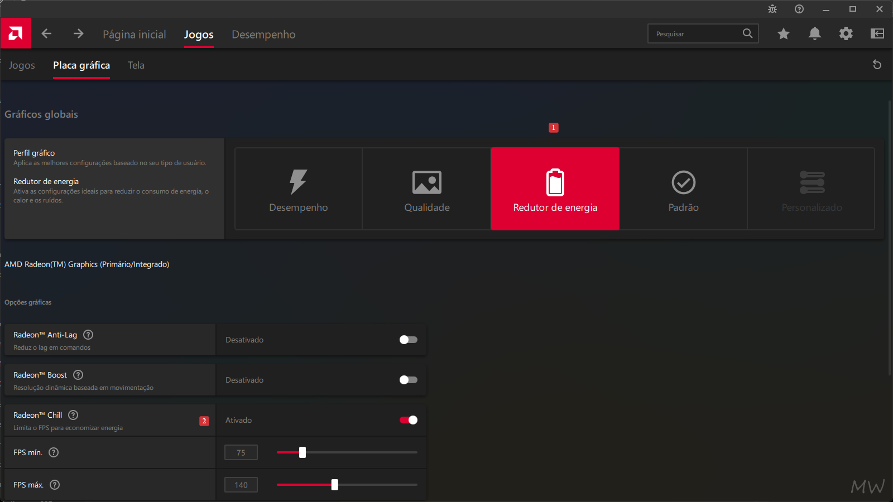The width and height of the screenshot is (893, 502).
Task: Click the FPS máx. slider handle
Action: pos(335,485)
